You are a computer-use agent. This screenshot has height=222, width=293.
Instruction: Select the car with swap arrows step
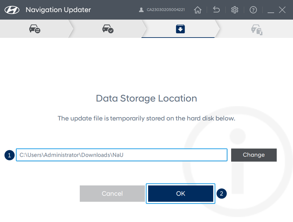pyautogui.click(x=35, y=29)
